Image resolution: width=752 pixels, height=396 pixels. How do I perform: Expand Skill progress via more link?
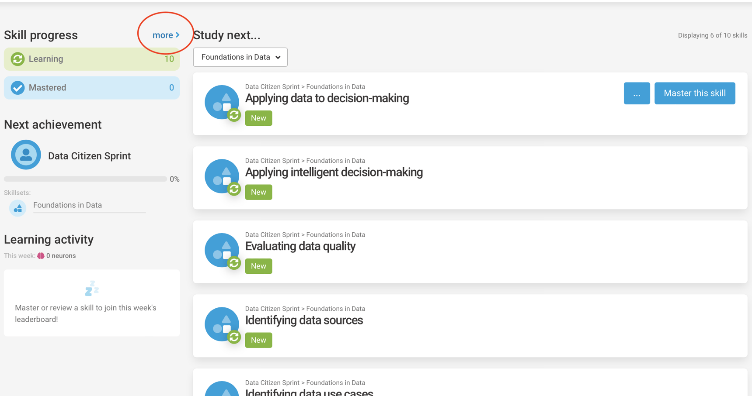click(x=166, y=35)
